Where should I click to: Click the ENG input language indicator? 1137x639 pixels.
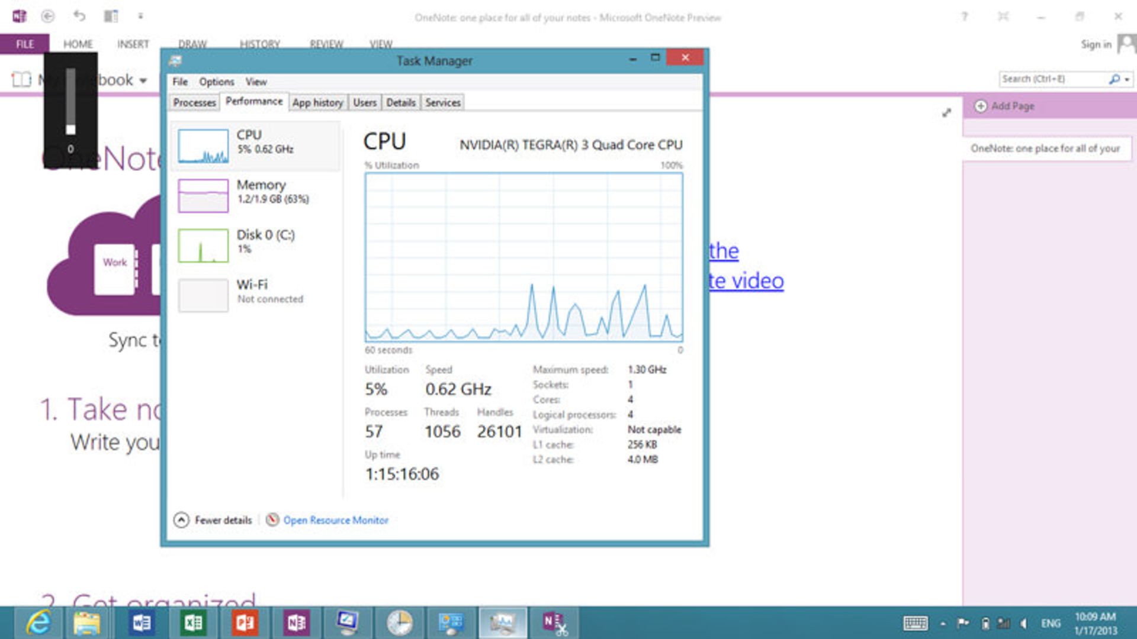click(x=1051, y=624)
